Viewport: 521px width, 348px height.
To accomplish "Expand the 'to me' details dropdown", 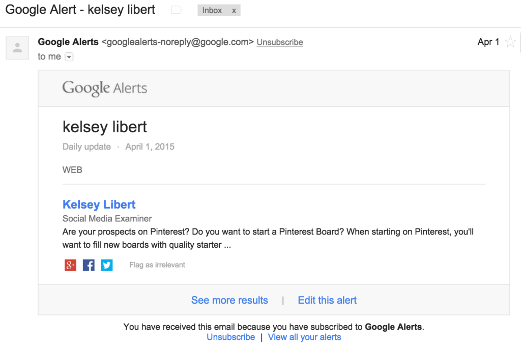I will click(x=69, y=57).
